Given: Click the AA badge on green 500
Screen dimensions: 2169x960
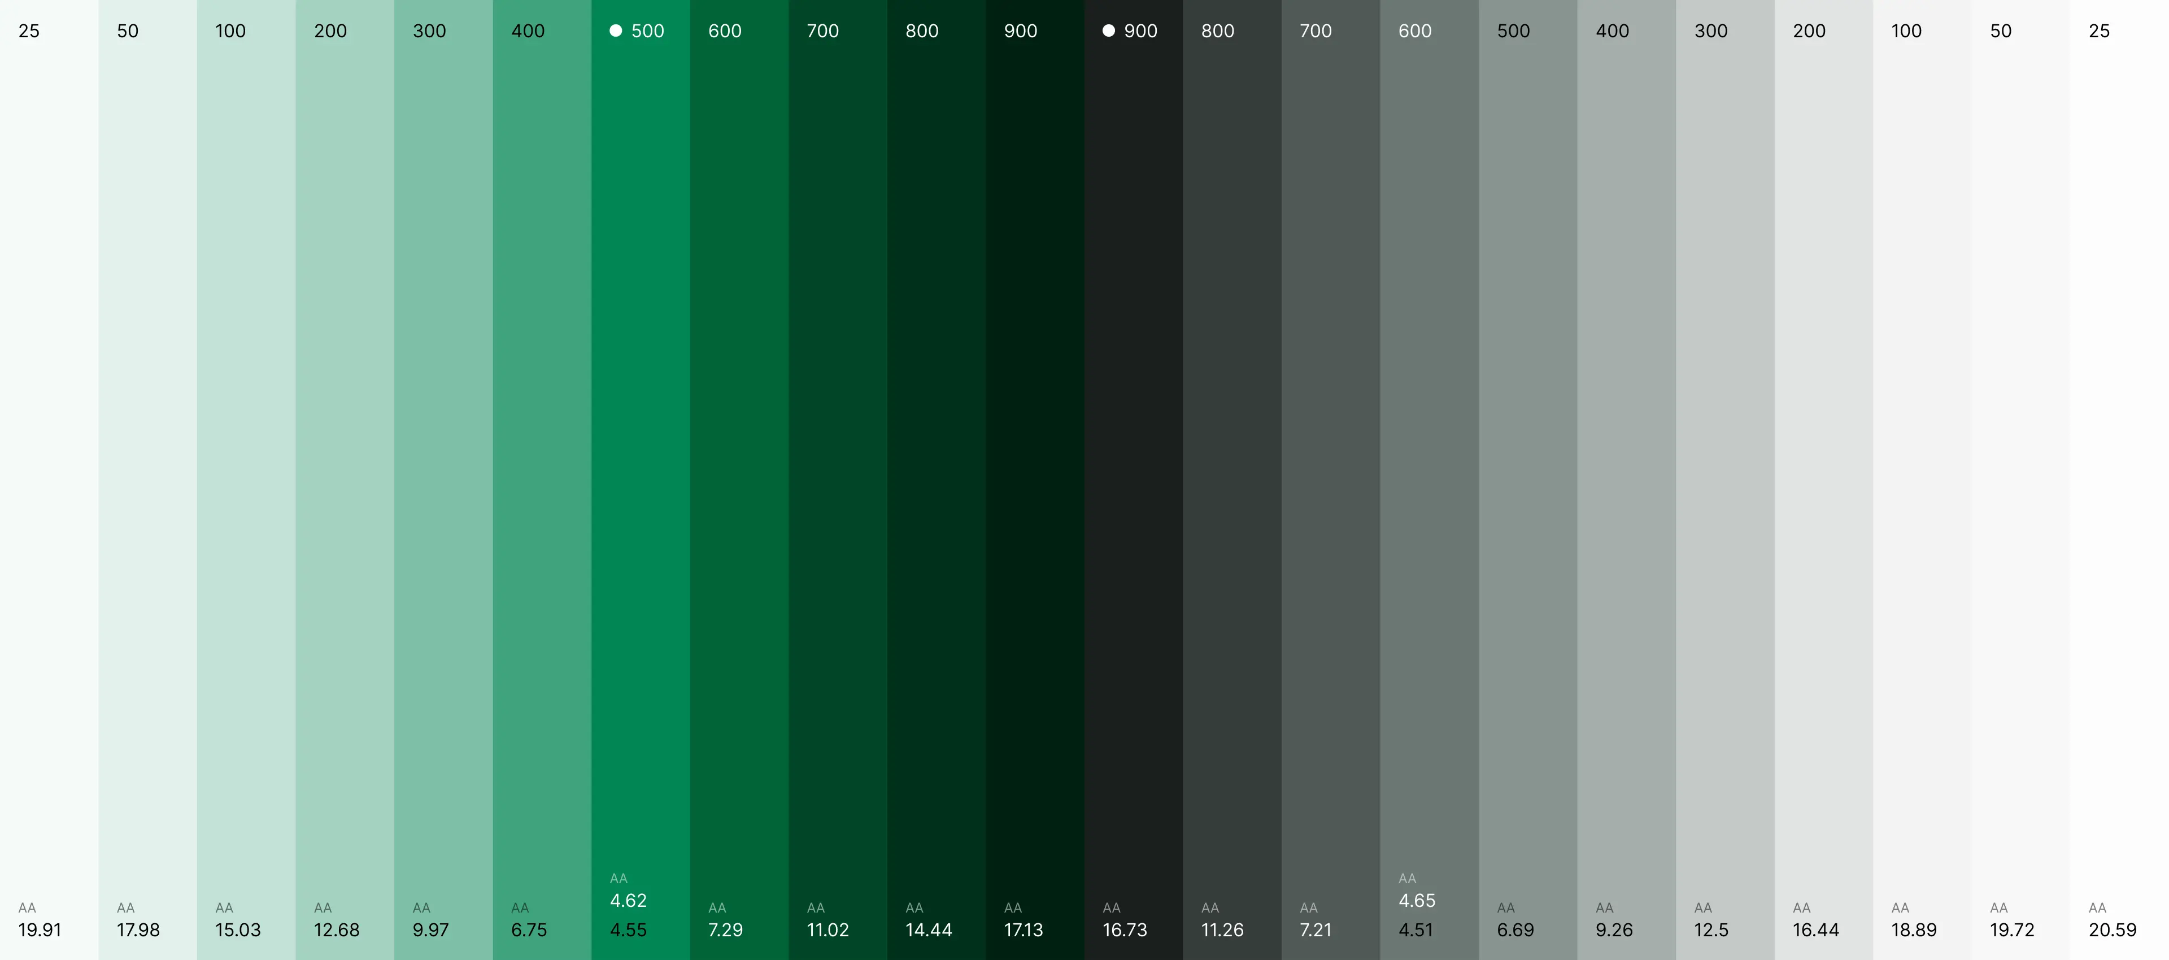Looking at the screenshot, I should pyautogui.click(x=618, y=878).
